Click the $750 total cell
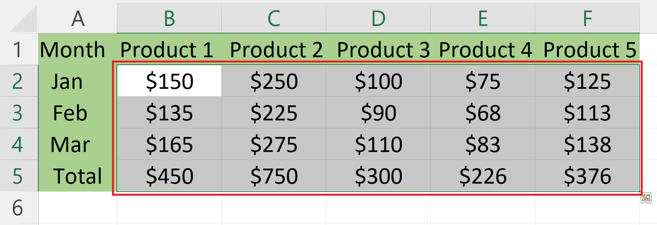 pyautogui.click(x=274, y=176)
